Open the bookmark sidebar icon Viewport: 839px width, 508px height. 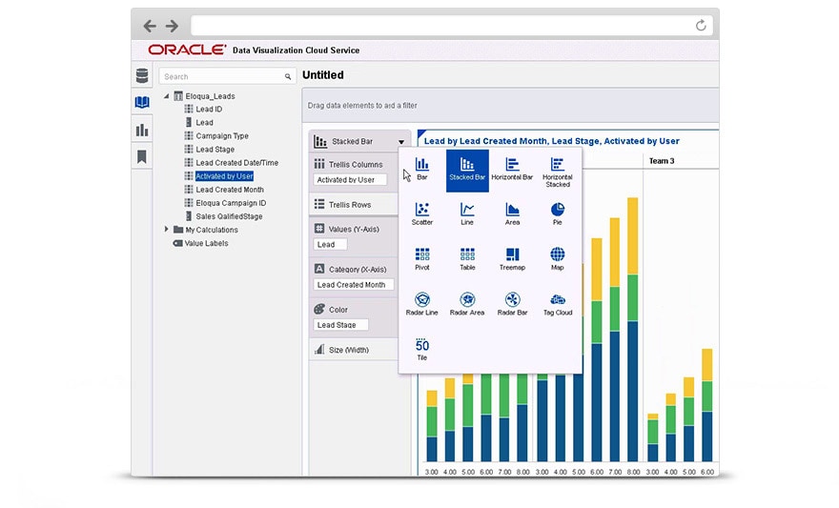142,156
